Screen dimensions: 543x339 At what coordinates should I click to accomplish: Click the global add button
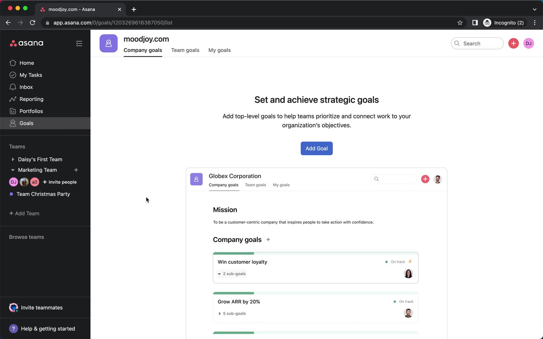[x=514, y=43]
